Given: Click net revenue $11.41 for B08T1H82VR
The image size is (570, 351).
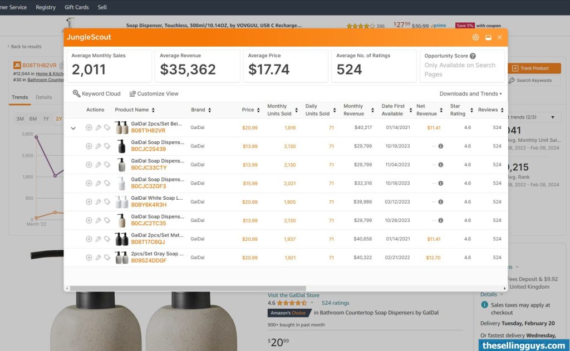Looking at the screenshot, I should click(434, 128).
